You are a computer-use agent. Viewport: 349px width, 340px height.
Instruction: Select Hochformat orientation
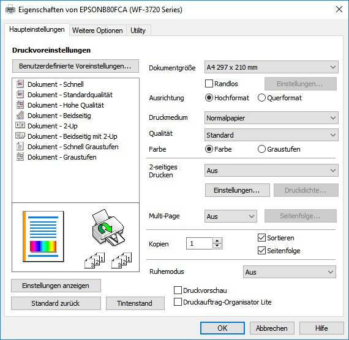[209, 98]
